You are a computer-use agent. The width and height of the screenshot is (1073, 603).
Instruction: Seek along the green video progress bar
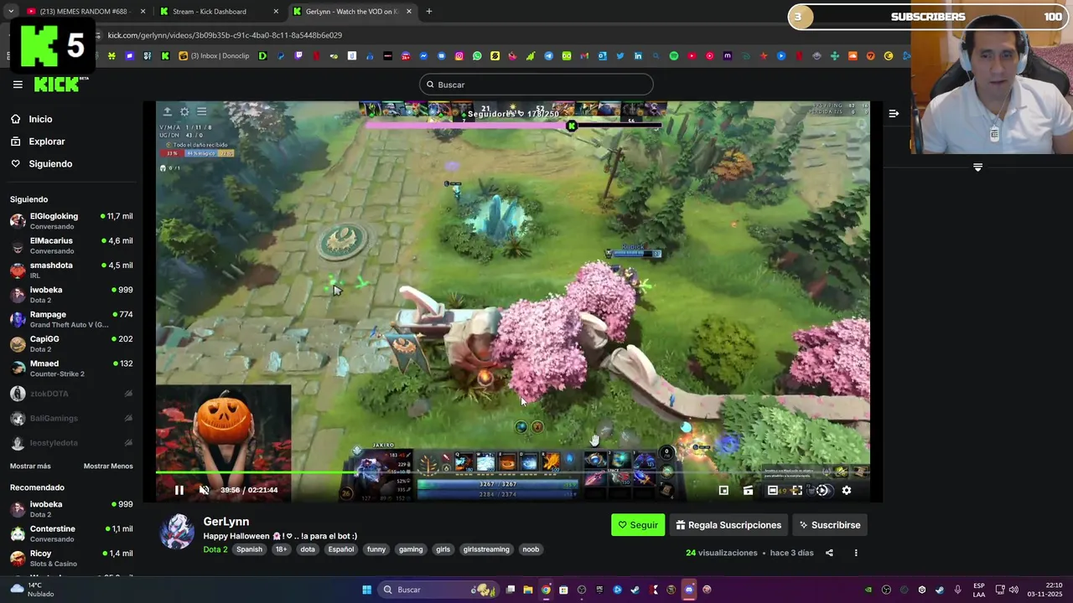tap(512, 473)
